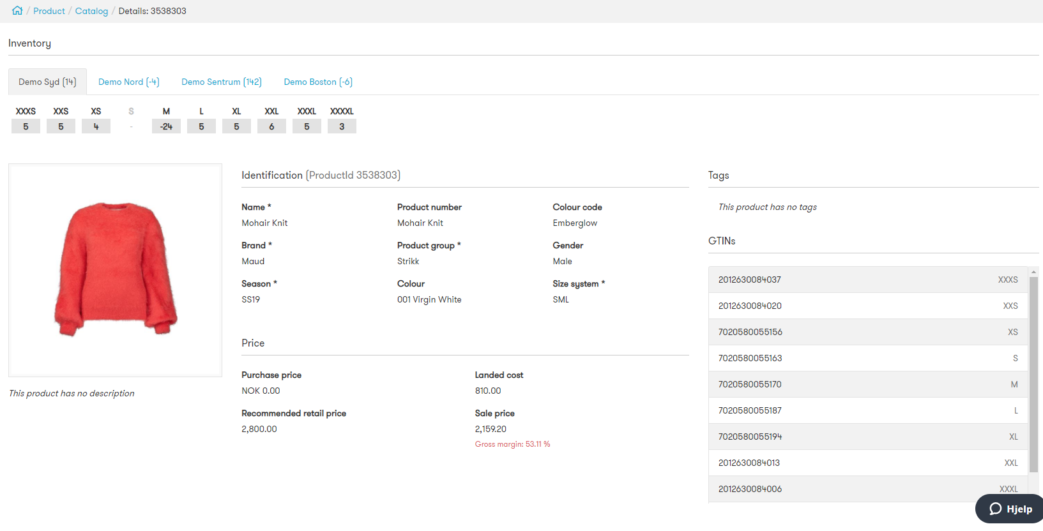Click the Product number value Mohair Knit

point(420,223)
